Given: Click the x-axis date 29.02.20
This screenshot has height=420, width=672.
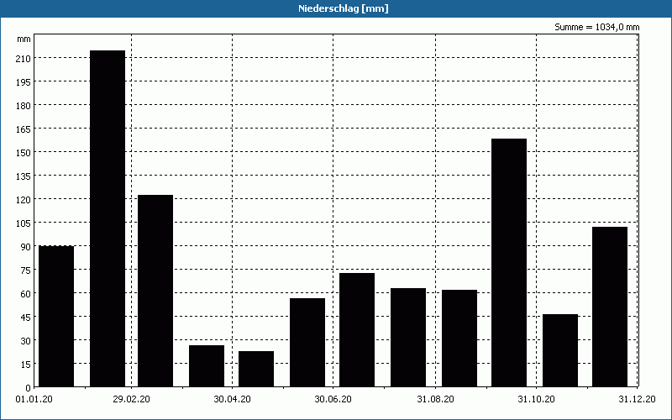Looking at the screenshot, I should click(132, 400).
